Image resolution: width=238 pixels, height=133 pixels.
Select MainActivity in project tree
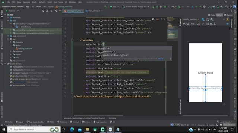click(x=26, y=27)
